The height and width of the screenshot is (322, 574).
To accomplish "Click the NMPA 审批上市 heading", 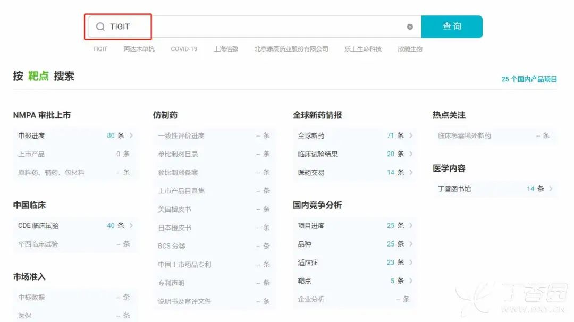I will [x=42, y=115].
